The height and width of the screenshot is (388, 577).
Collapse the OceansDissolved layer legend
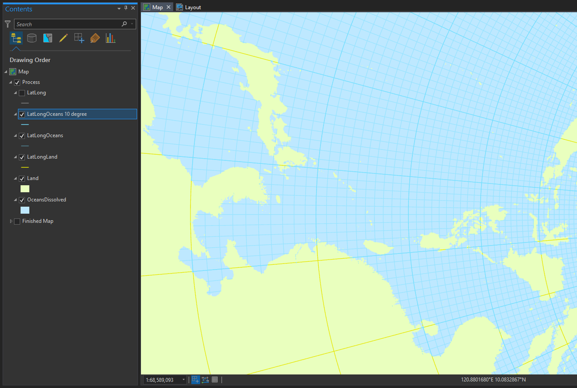coord(15,200)
